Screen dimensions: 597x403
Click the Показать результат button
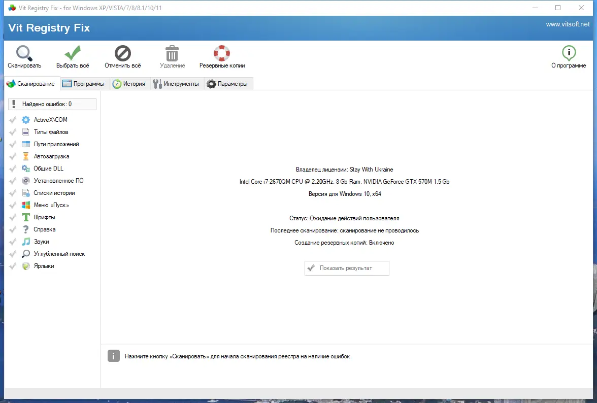point(347,268)
